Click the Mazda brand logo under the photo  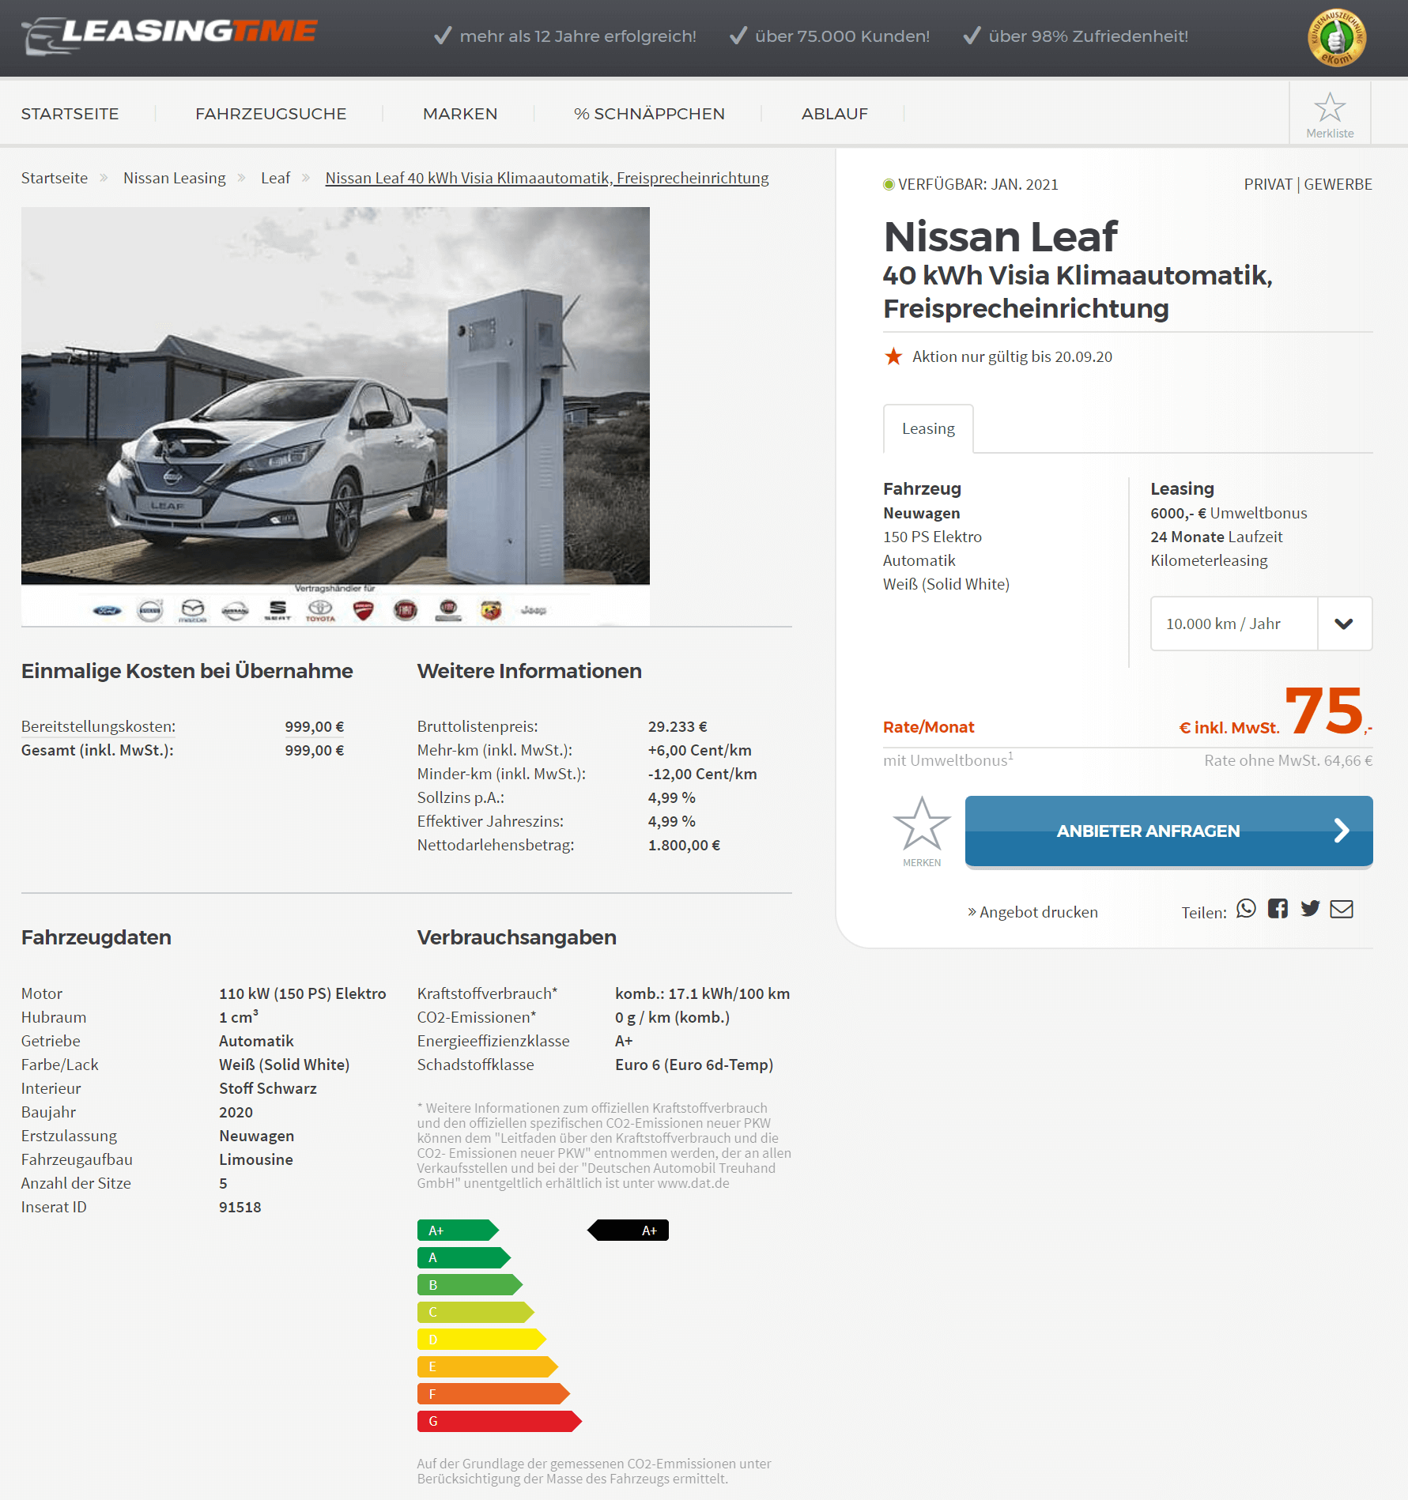pyautogui.click(x=193, y=610)
